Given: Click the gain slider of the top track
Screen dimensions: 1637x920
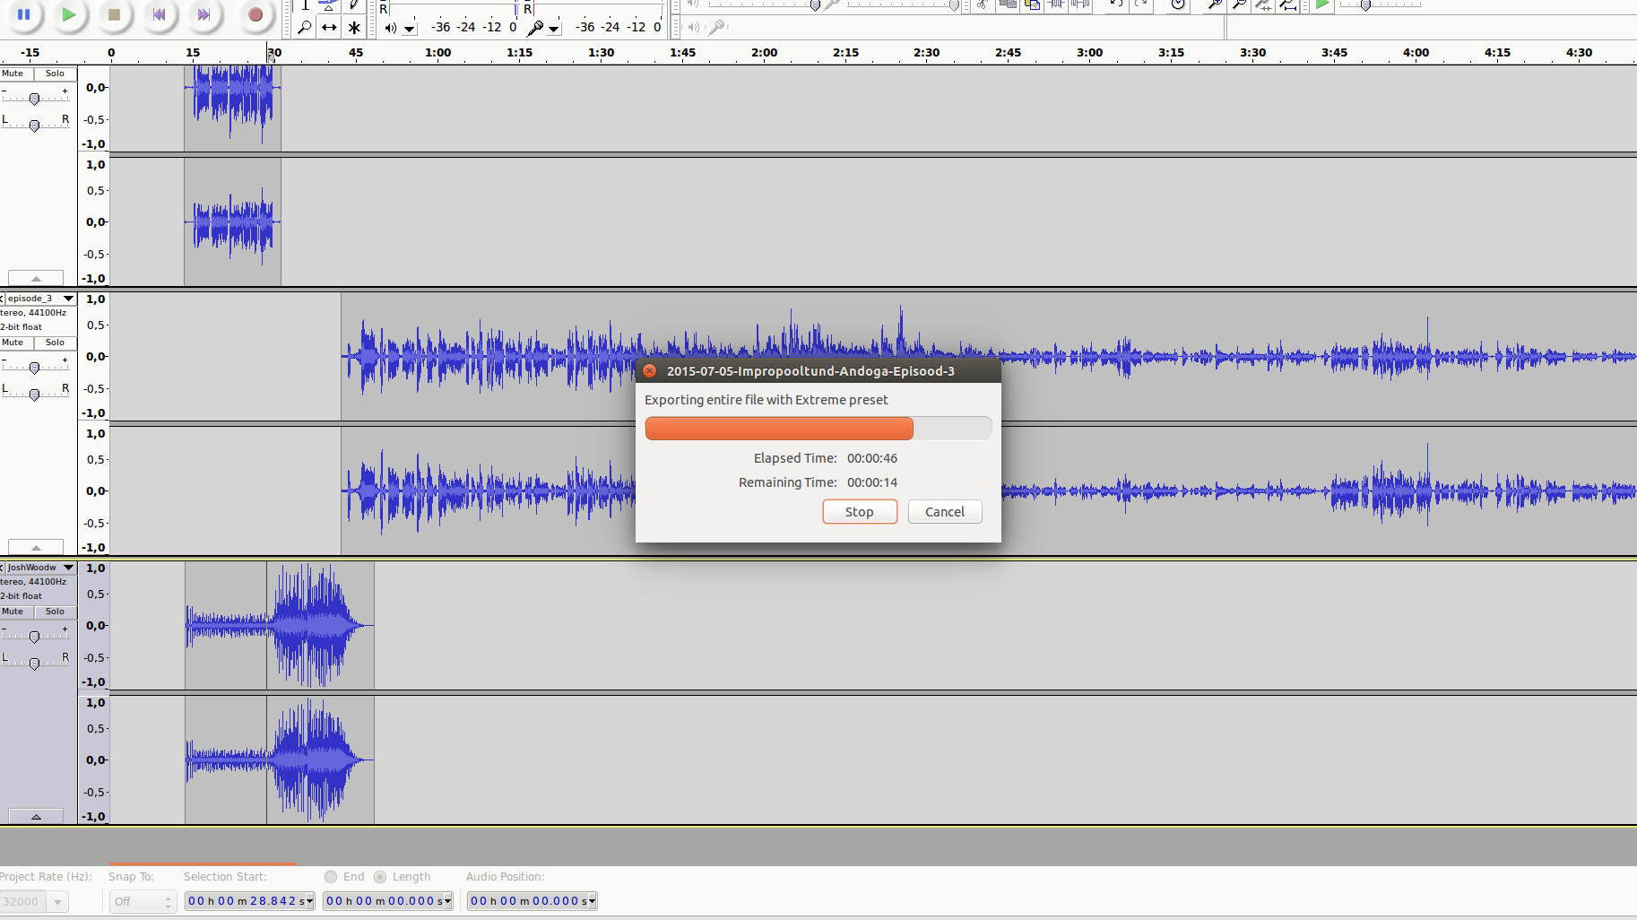Looking at the screenshot, I should click(34, 99).
